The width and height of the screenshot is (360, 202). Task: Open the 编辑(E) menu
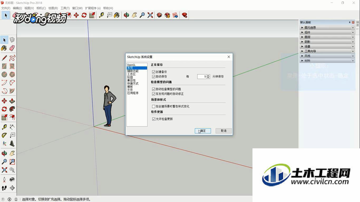[17, 8]
